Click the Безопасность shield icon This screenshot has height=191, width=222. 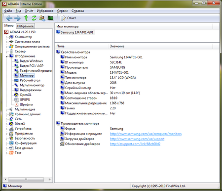11,138
